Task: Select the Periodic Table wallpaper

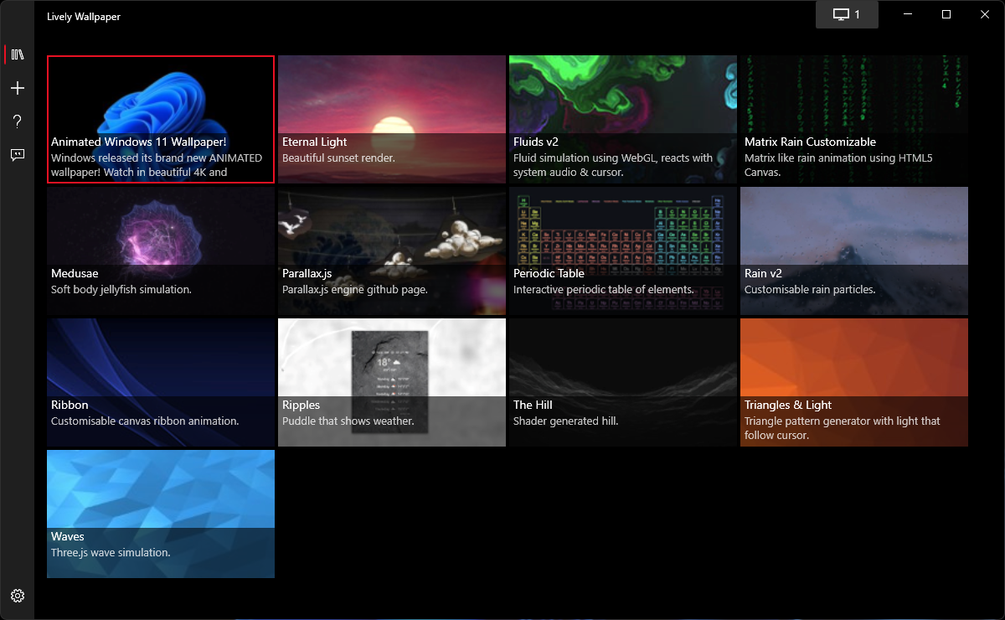Action: tap(623, 251)
